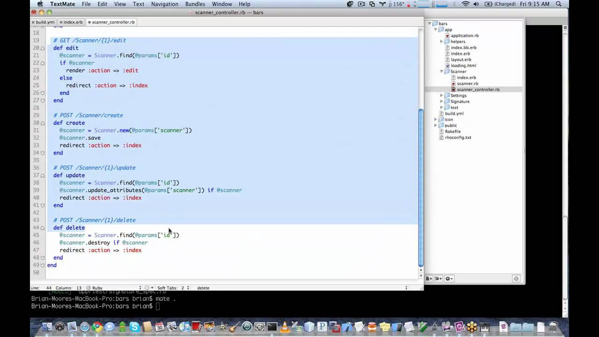599x337 pixels.
Task: Open layout.erb in project drawer
Action: tap(461, 59)
